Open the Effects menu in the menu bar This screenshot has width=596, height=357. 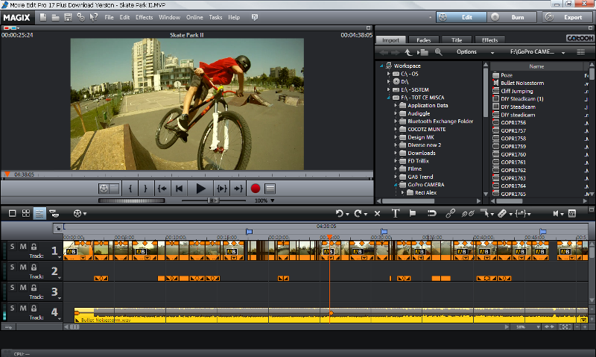tap(144, 16)
